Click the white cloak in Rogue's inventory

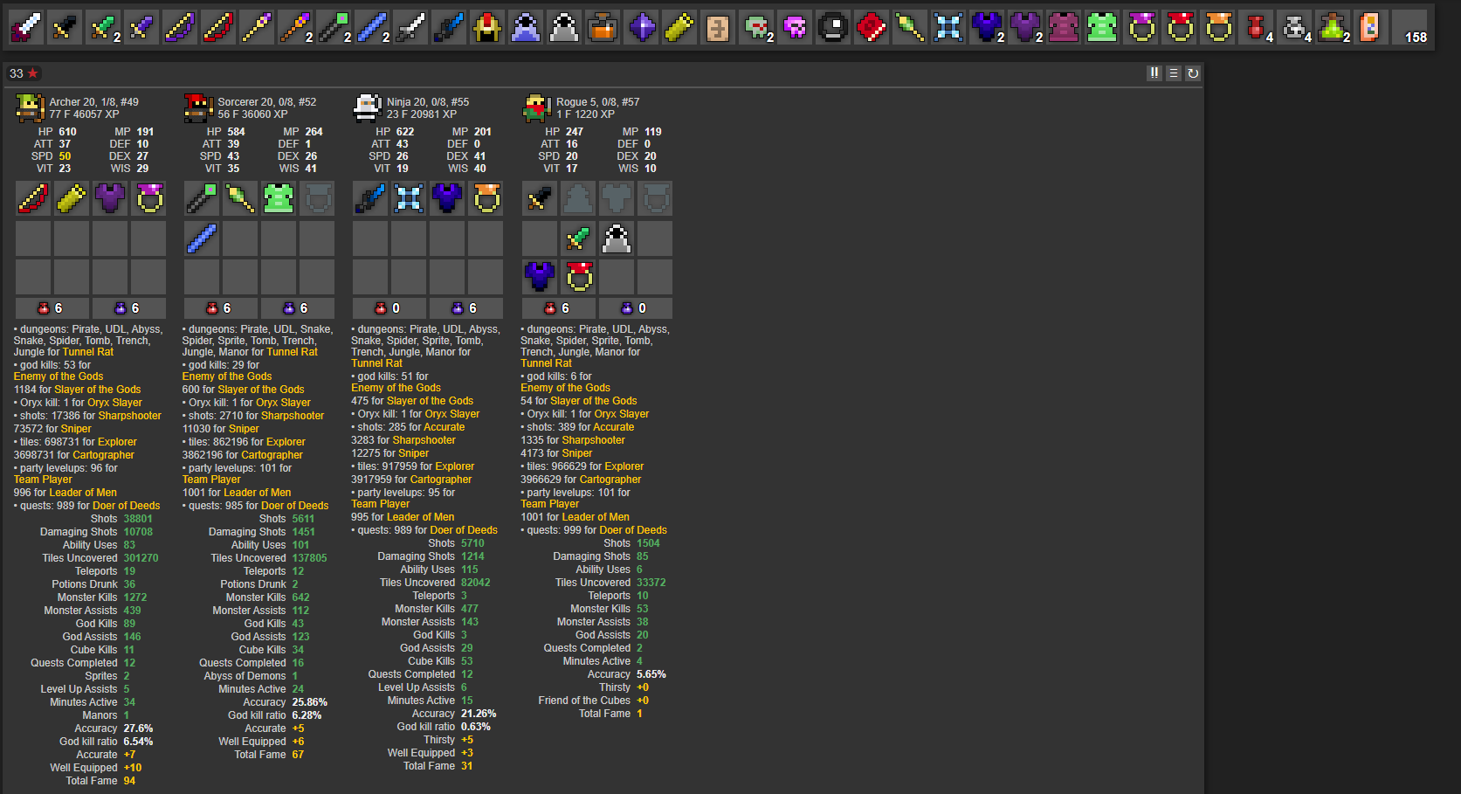[x=617, y=238]
